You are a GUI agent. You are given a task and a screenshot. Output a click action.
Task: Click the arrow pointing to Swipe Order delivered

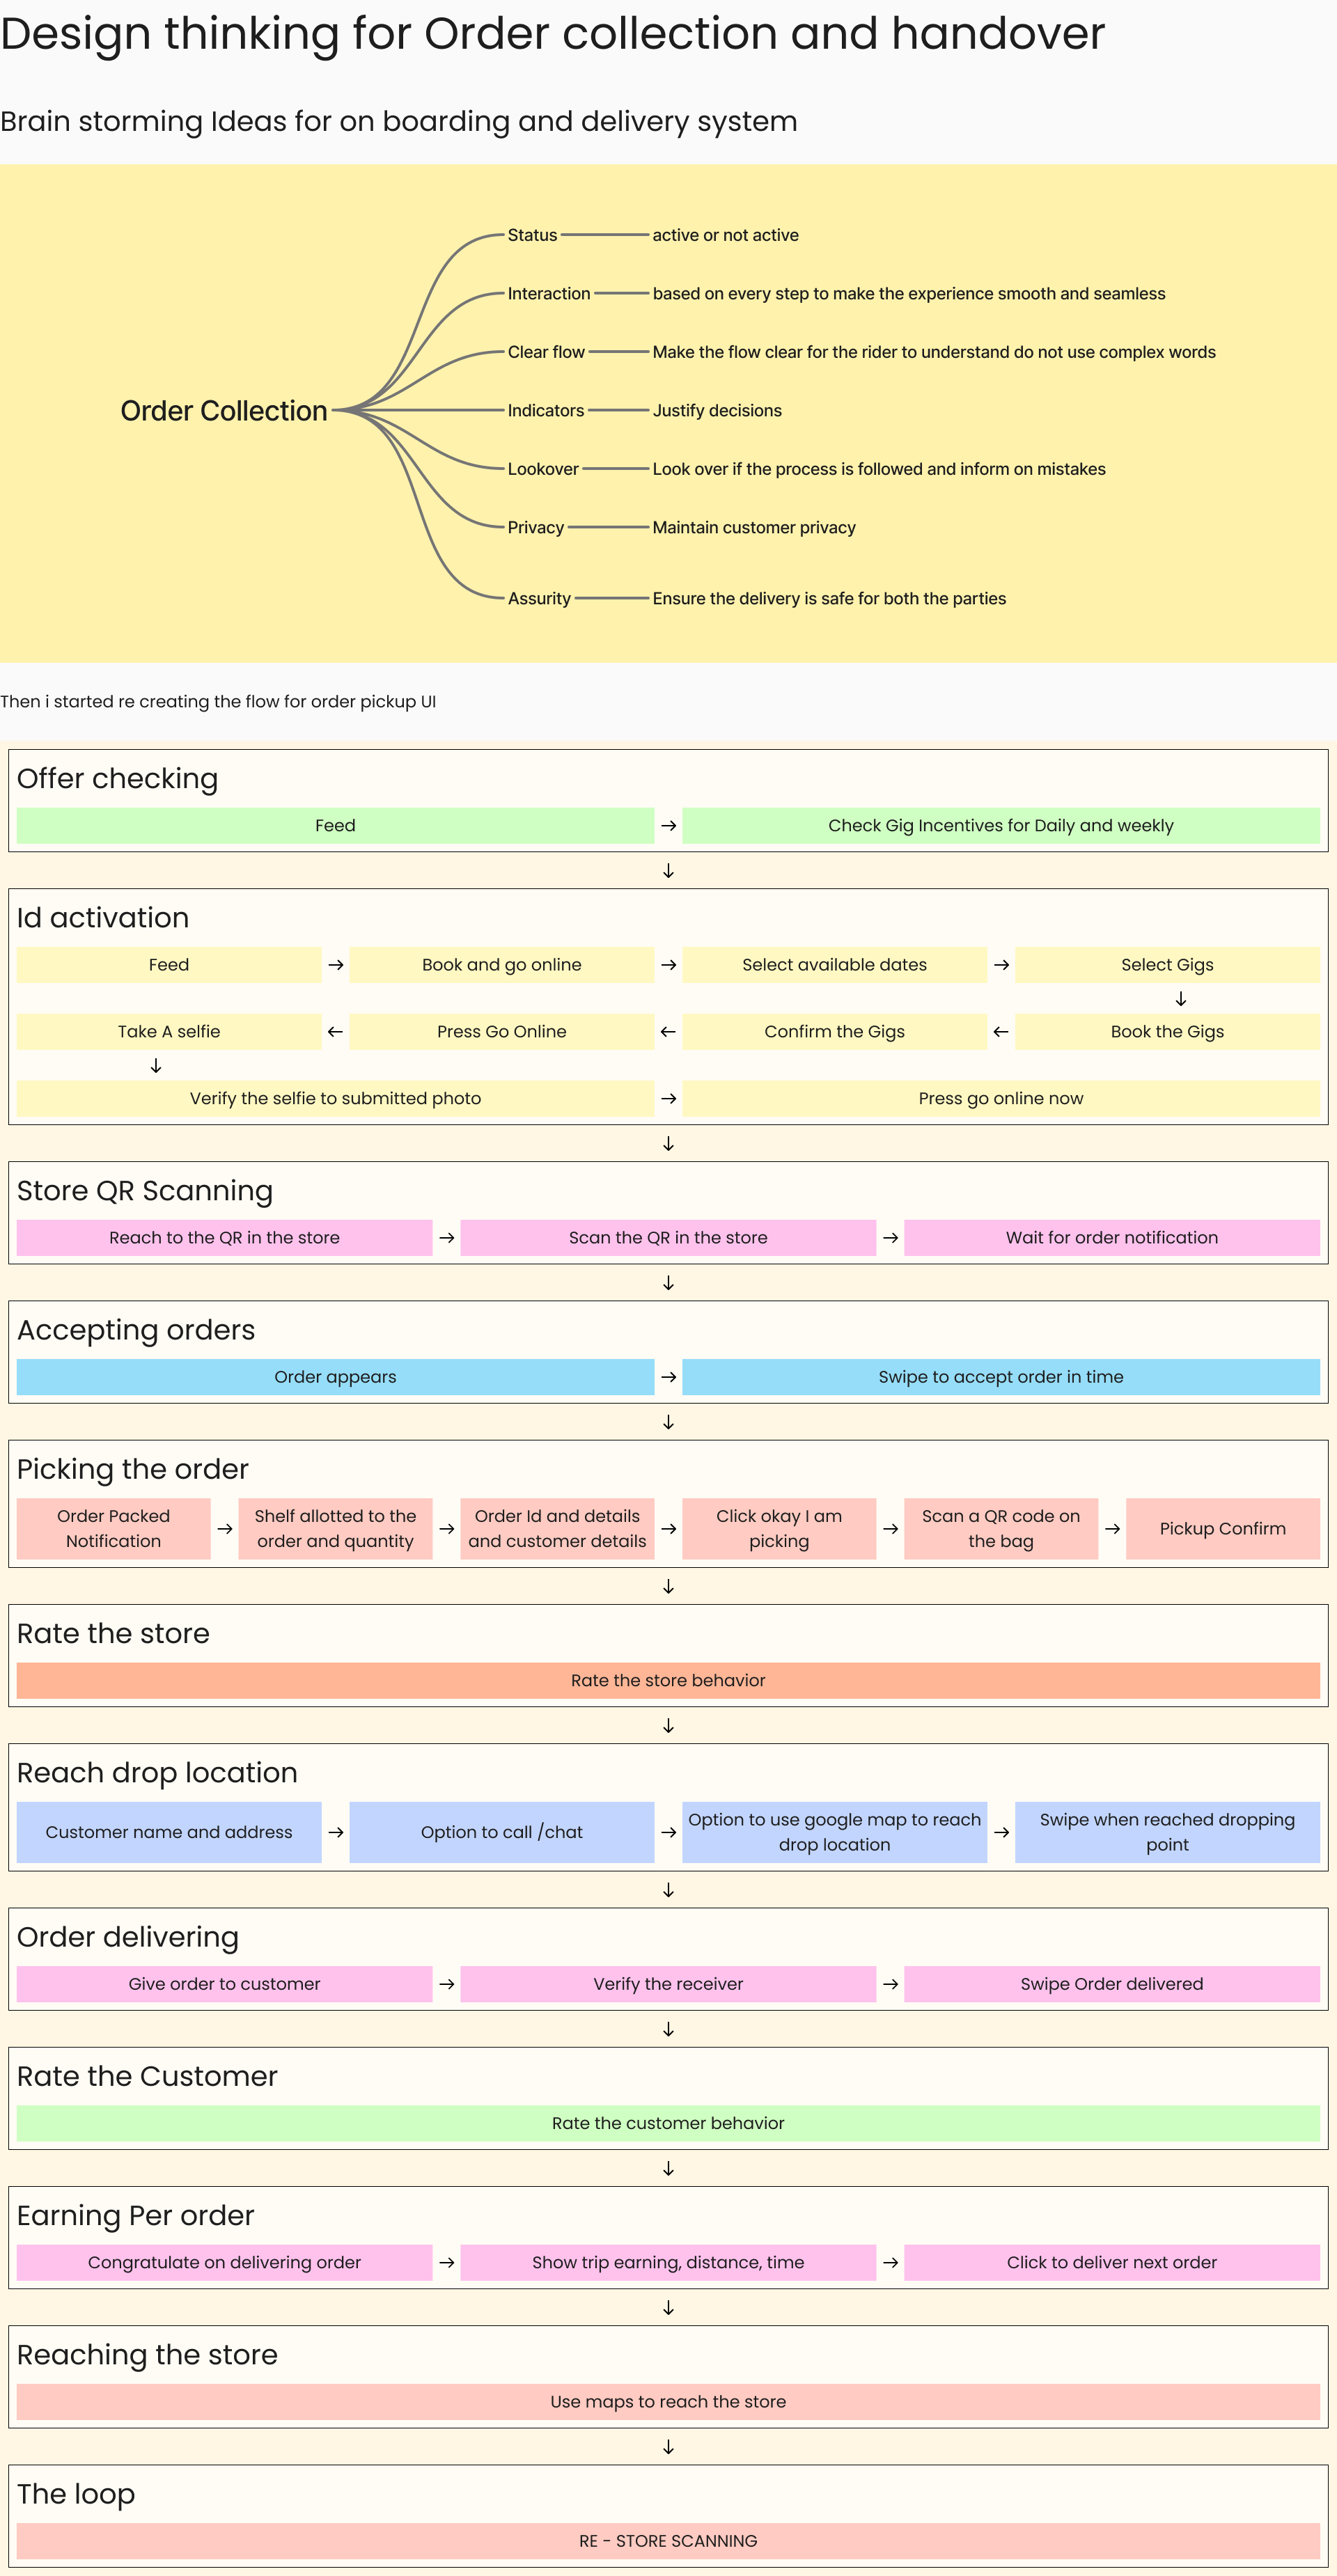coord(890,1984)
